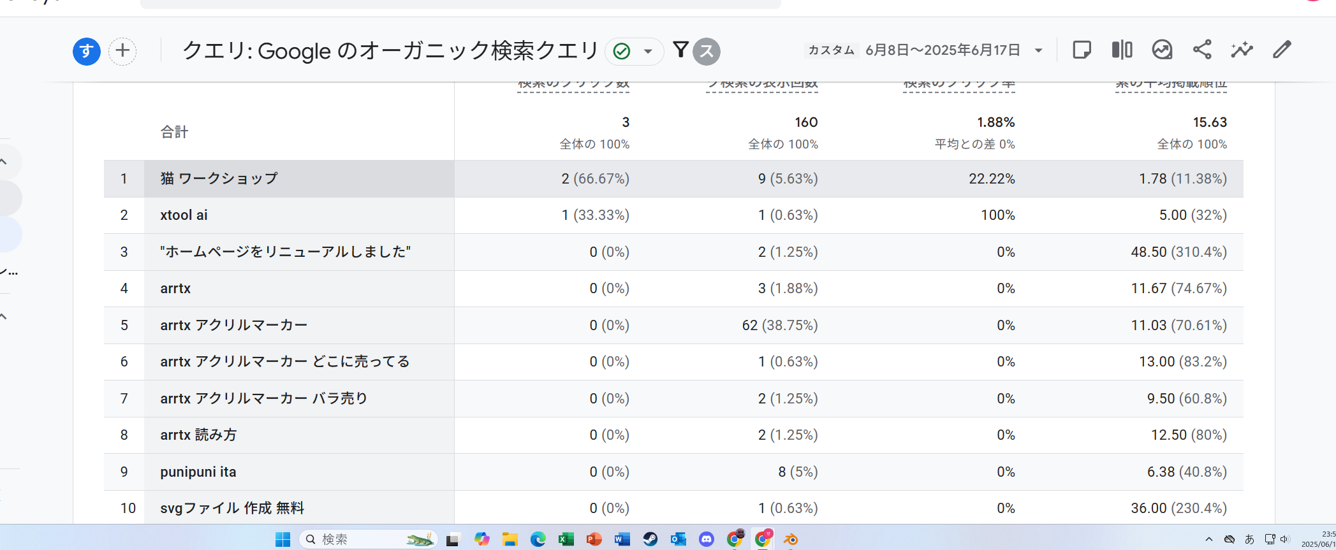Click the impressions value 62 (38.75%)

780,325
